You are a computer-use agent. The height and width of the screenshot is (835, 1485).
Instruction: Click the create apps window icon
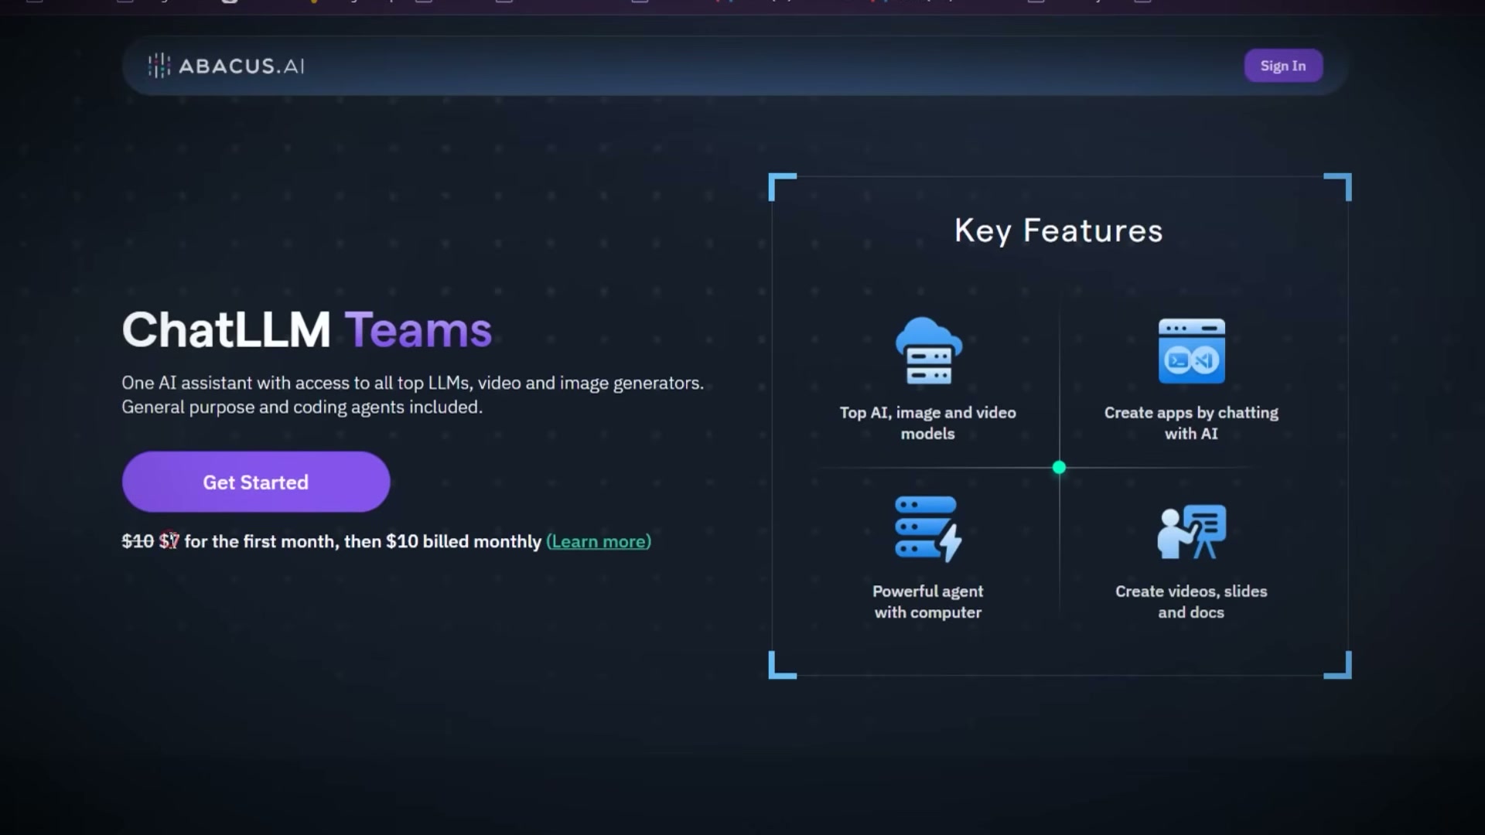(x=1191, y=350)
